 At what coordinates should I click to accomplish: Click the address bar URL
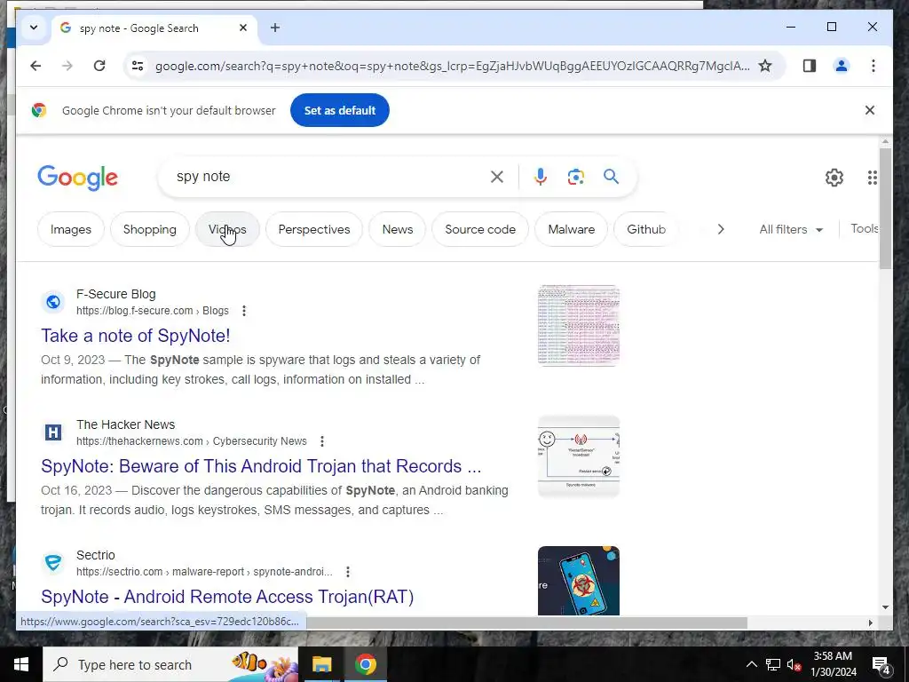tap(452, 66)
